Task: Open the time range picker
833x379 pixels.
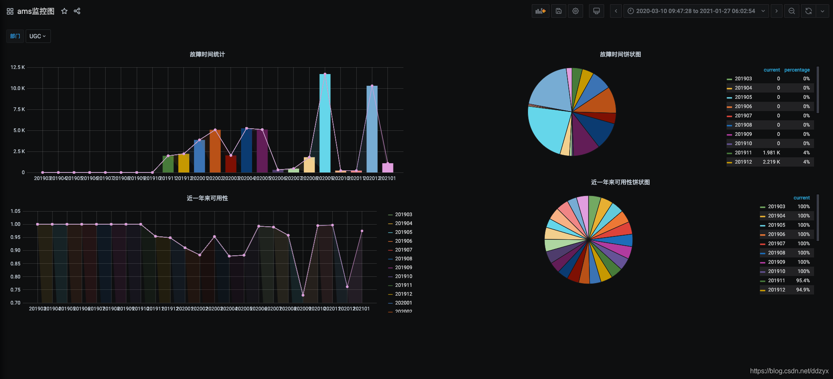Action: pos(696,11)
